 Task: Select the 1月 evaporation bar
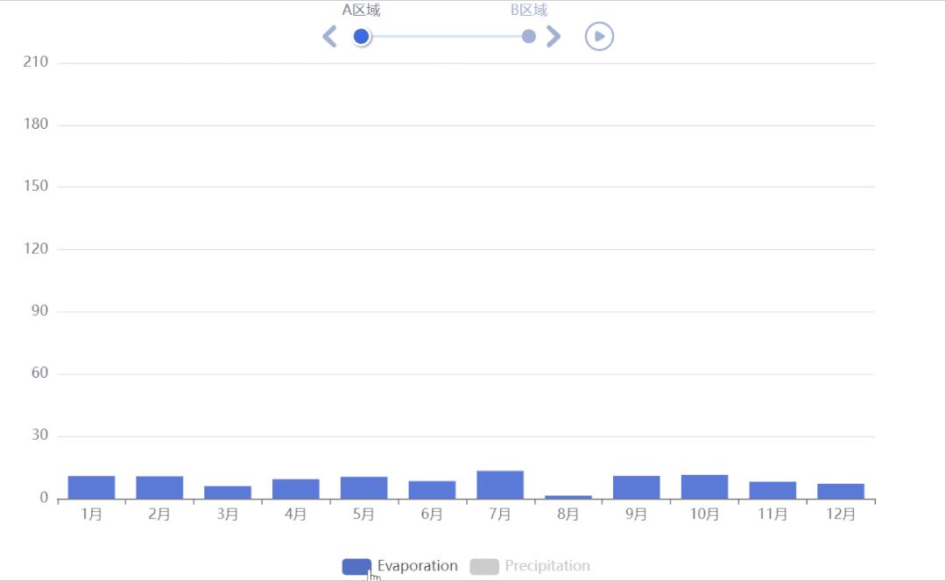91,487
